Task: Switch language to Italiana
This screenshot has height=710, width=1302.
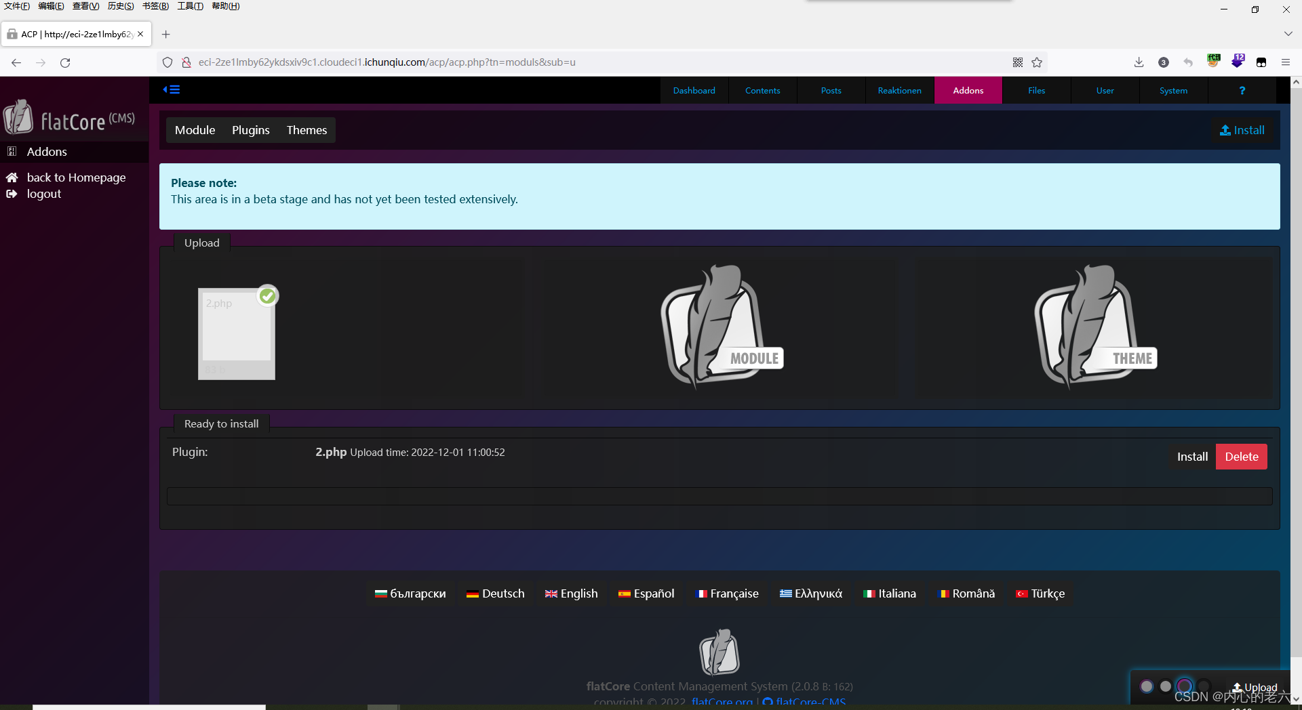Action: coord(890,593)
